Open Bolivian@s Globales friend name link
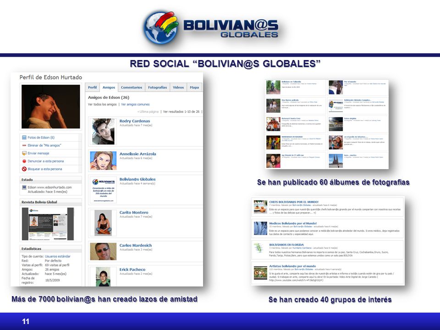The image size is (440, 330). tap(137, 179)
